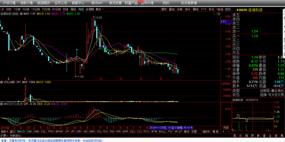Open indicator 设置 settings

coord(194,131)
